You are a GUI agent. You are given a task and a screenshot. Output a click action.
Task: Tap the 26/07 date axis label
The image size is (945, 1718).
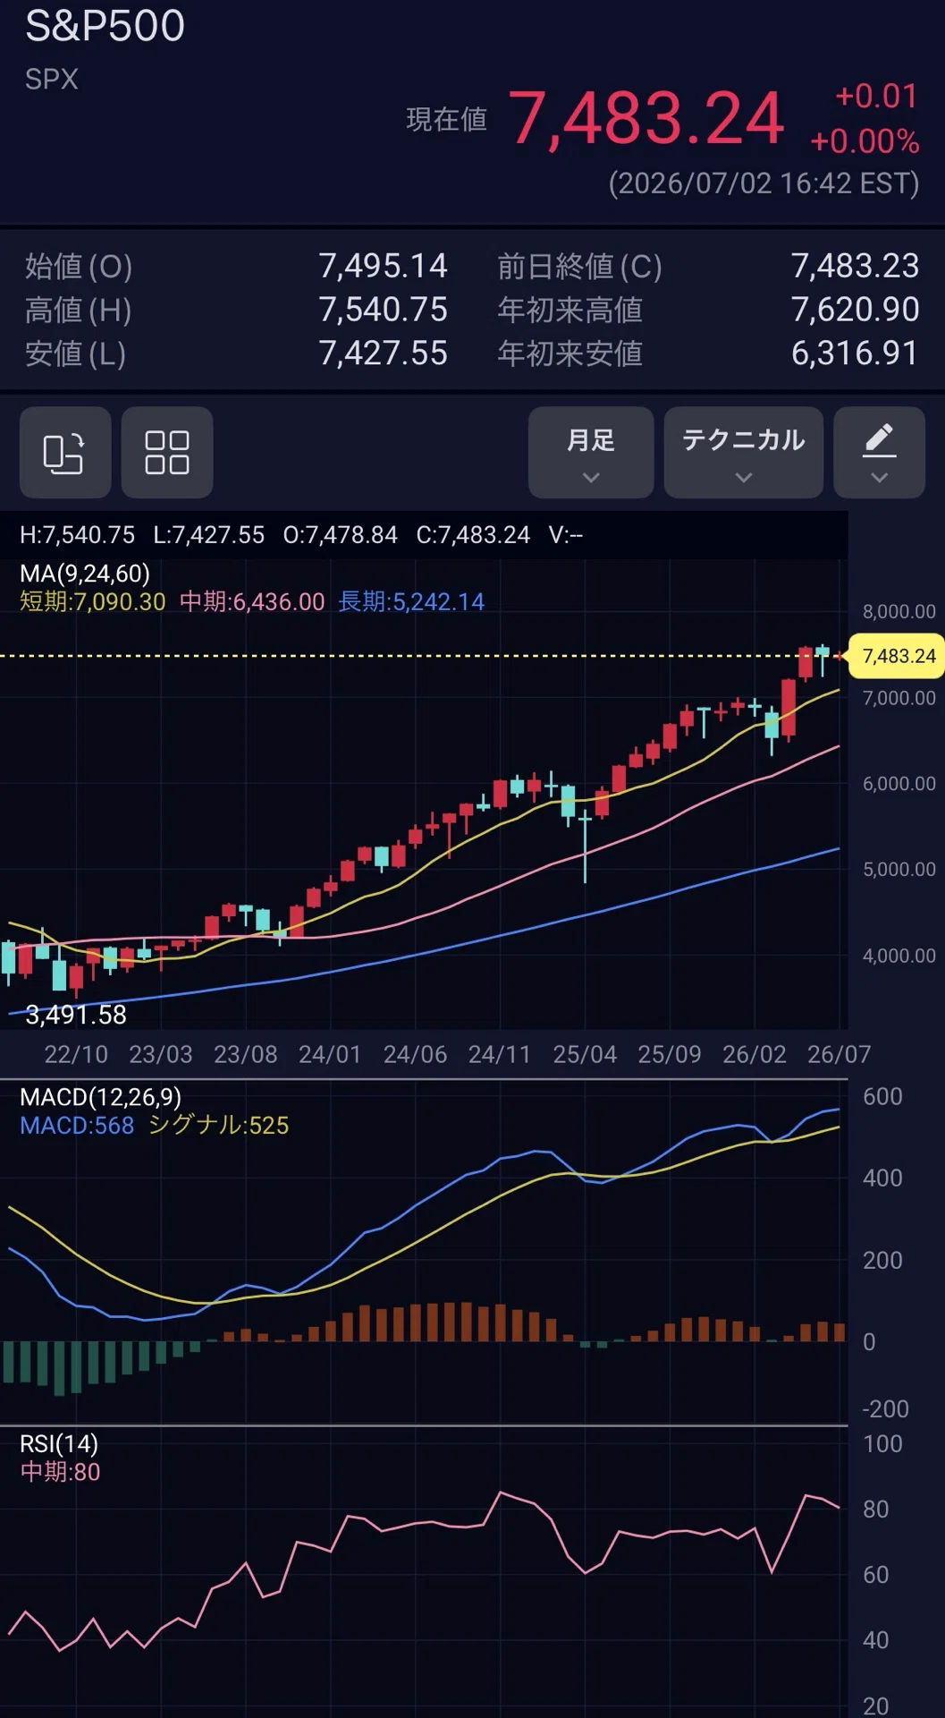(839, 1054)
